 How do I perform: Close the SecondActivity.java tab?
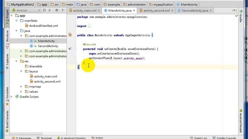pyautogui.click(x=211, y=10)
